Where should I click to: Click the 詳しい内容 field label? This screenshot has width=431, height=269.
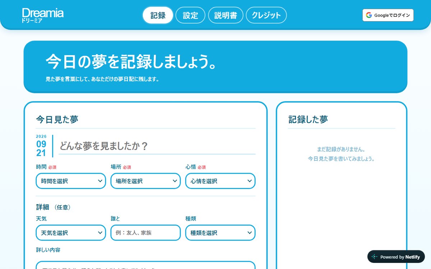[48, 250]
